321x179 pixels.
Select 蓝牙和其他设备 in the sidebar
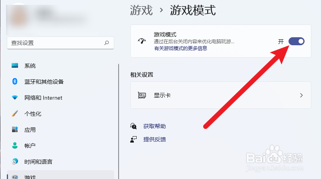[x=61, y=82]
